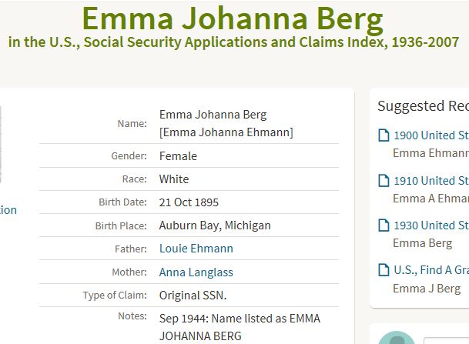Click the input field next to the avatar
The width and height of the screenshot is (469, 344).
tap(446, 341)
